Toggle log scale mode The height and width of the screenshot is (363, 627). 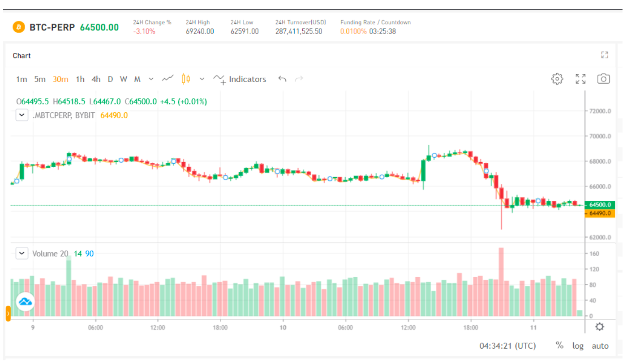pyautogui.click(x=578, y=346)
